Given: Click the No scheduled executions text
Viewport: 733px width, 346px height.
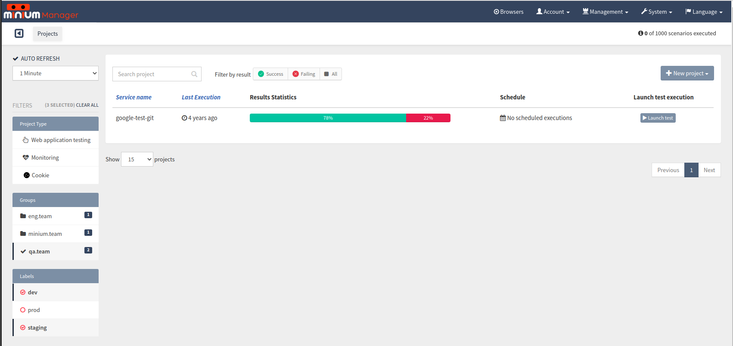Looking at the screenshot, I should [540, 118].
